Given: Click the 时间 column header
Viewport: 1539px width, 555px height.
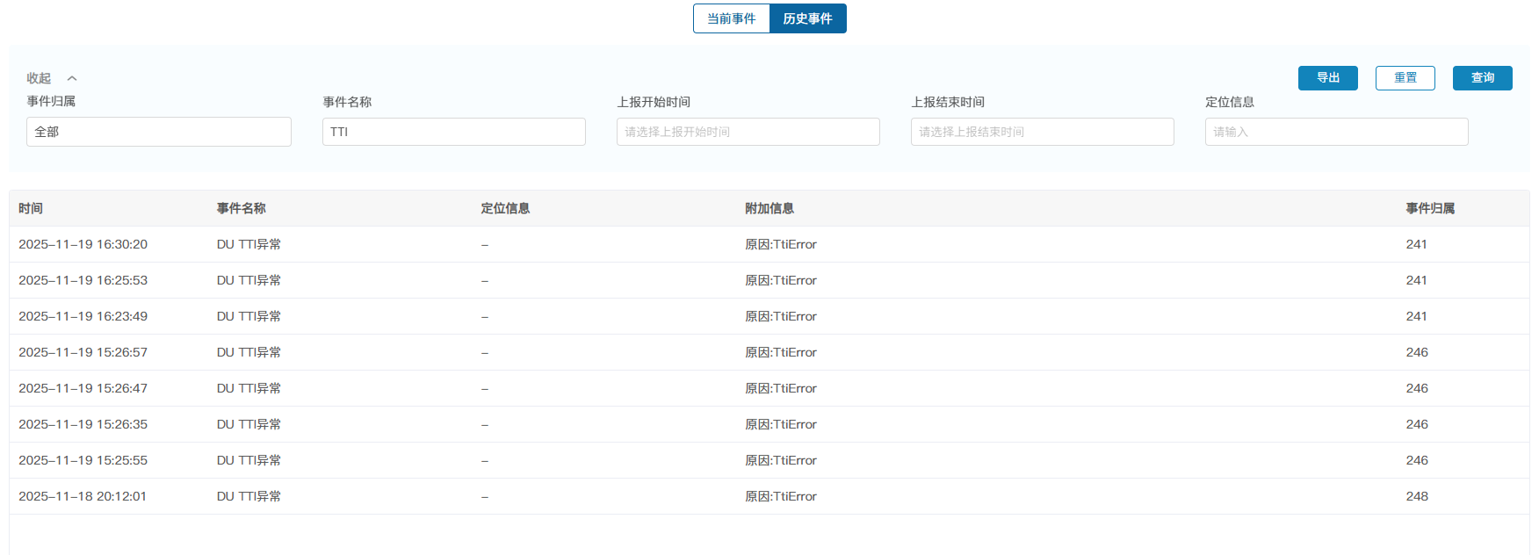Looking at the screenshot, I should (x=31, y=209).
